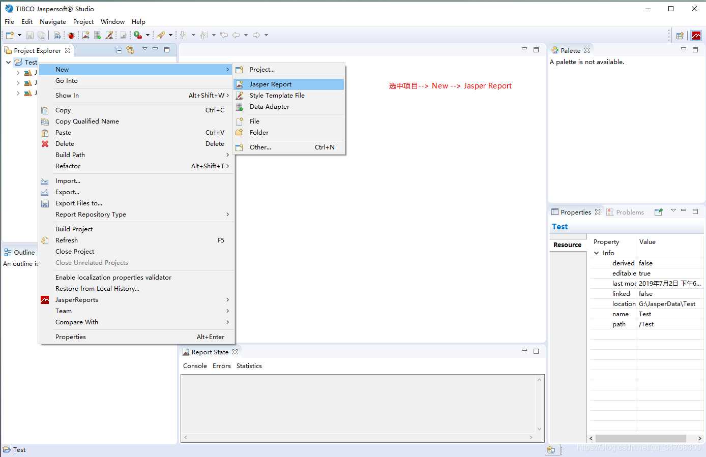Switch to the Statistics tab in Report State
This screenshot has height=457, width=706.
click(249, 365)
